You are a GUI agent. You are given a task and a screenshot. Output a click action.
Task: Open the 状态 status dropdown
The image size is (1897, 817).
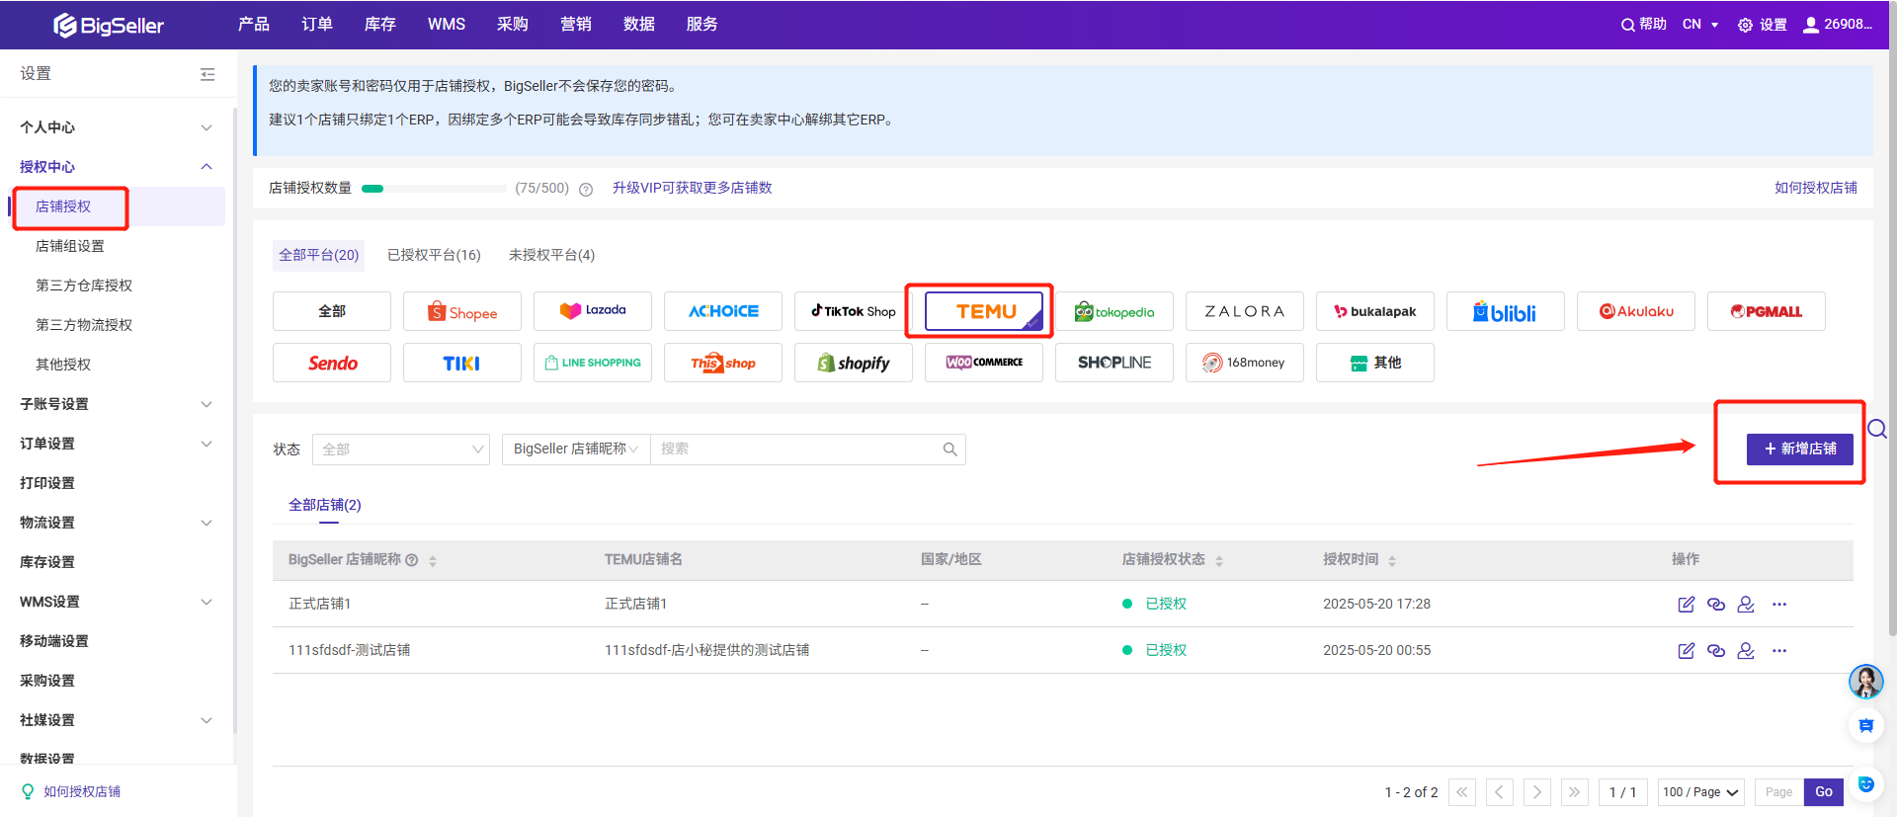click(400, 449)
